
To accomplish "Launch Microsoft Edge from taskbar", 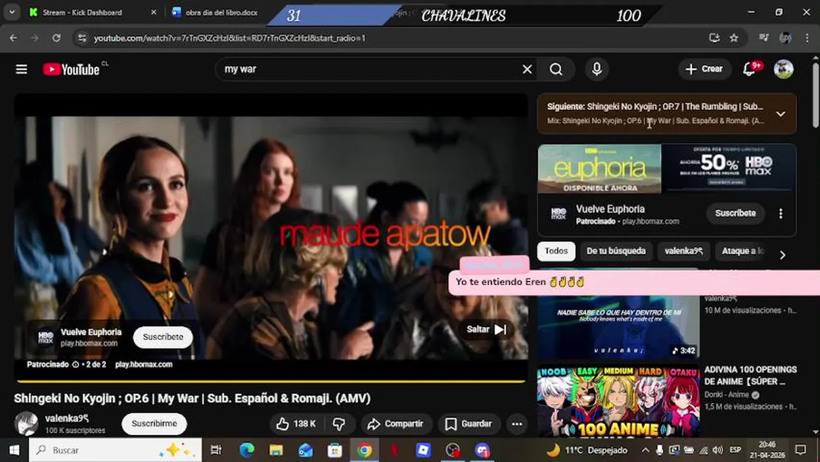I will 246,450.
